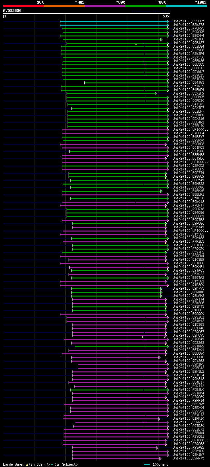Click the green alignment bar for UniRef100_Q8LAH2
Screen dimensions: 210x467
117,296
